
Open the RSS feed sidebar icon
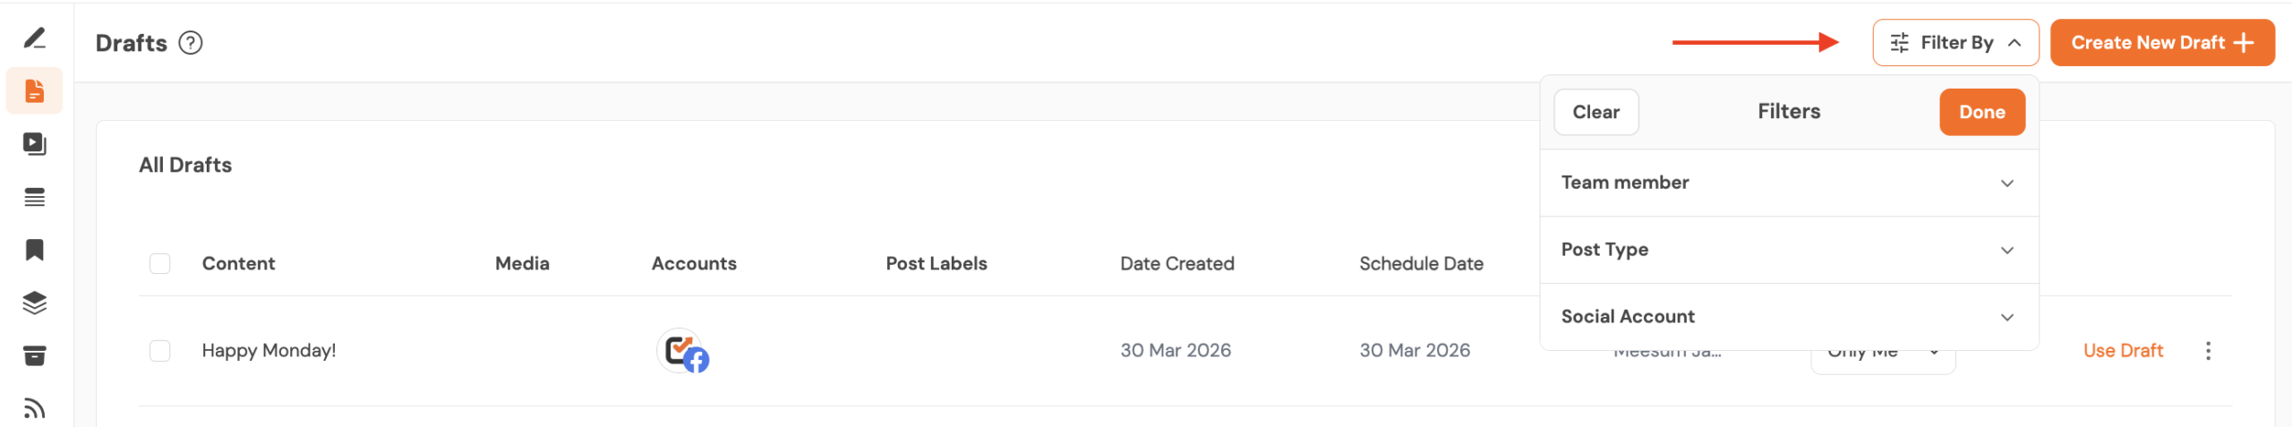tap(34, 408)
